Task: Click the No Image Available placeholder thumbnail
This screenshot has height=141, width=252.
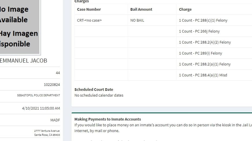Action: pos(20,27)
